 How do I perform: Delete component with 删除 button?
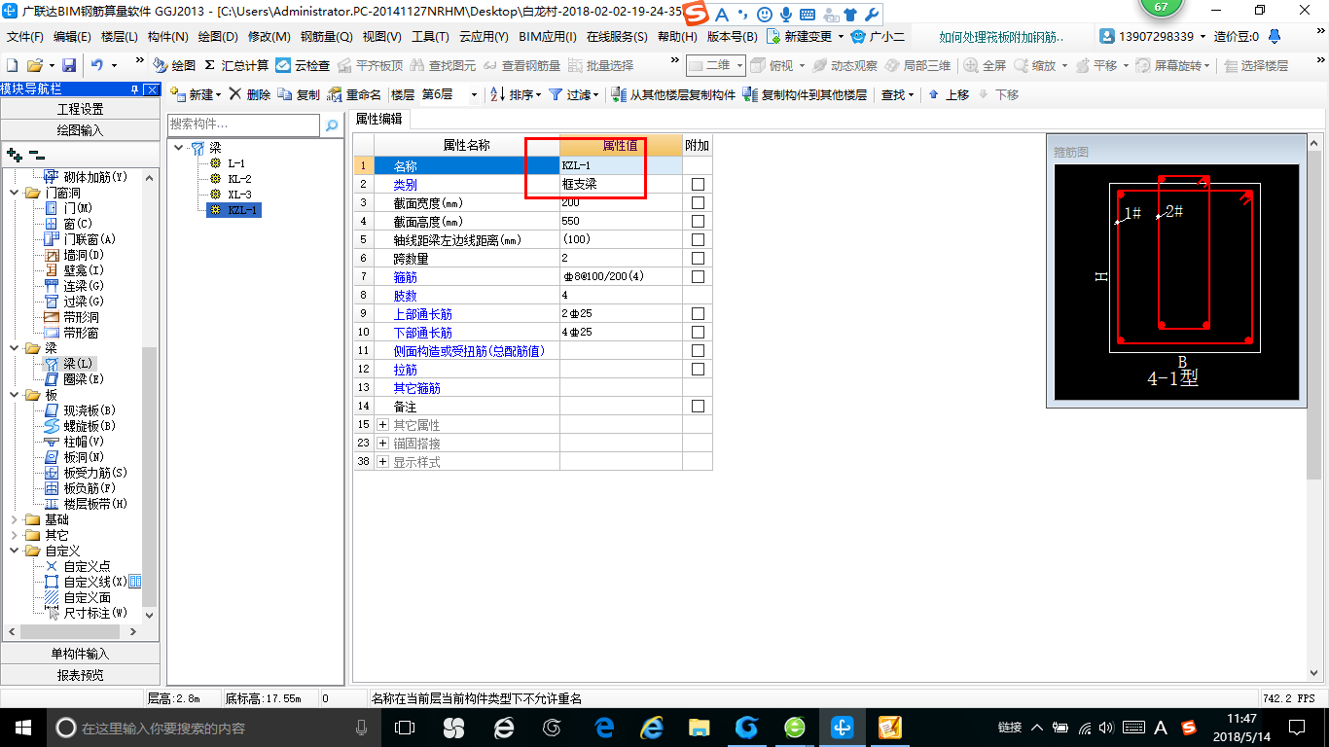250,94
